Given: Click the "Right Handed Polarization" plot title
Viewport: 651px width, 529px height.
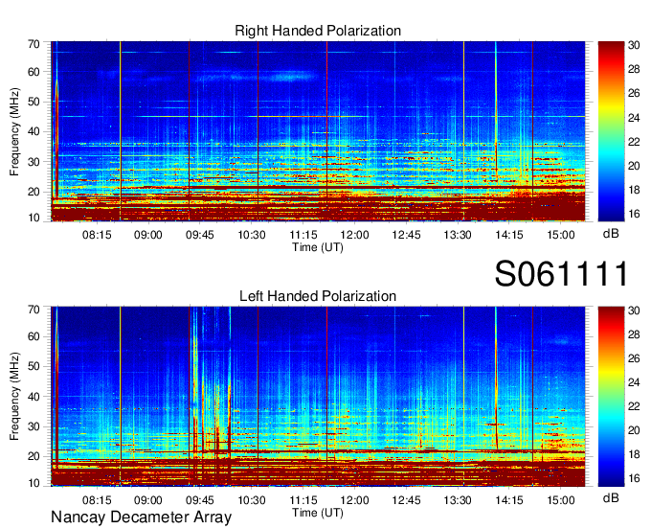Looking at the screenshot, I should (318, 31).
